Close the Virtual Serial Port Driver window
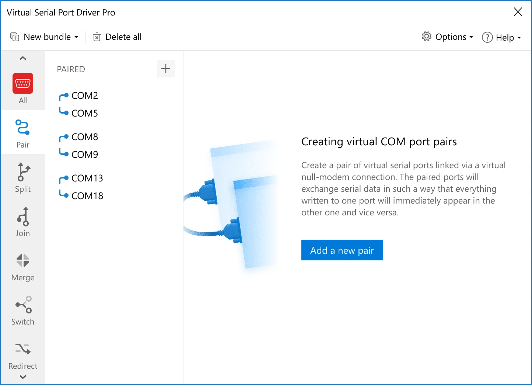Image resolution: width=532 pixels, height=385 pixels. [x=518, y=12]
